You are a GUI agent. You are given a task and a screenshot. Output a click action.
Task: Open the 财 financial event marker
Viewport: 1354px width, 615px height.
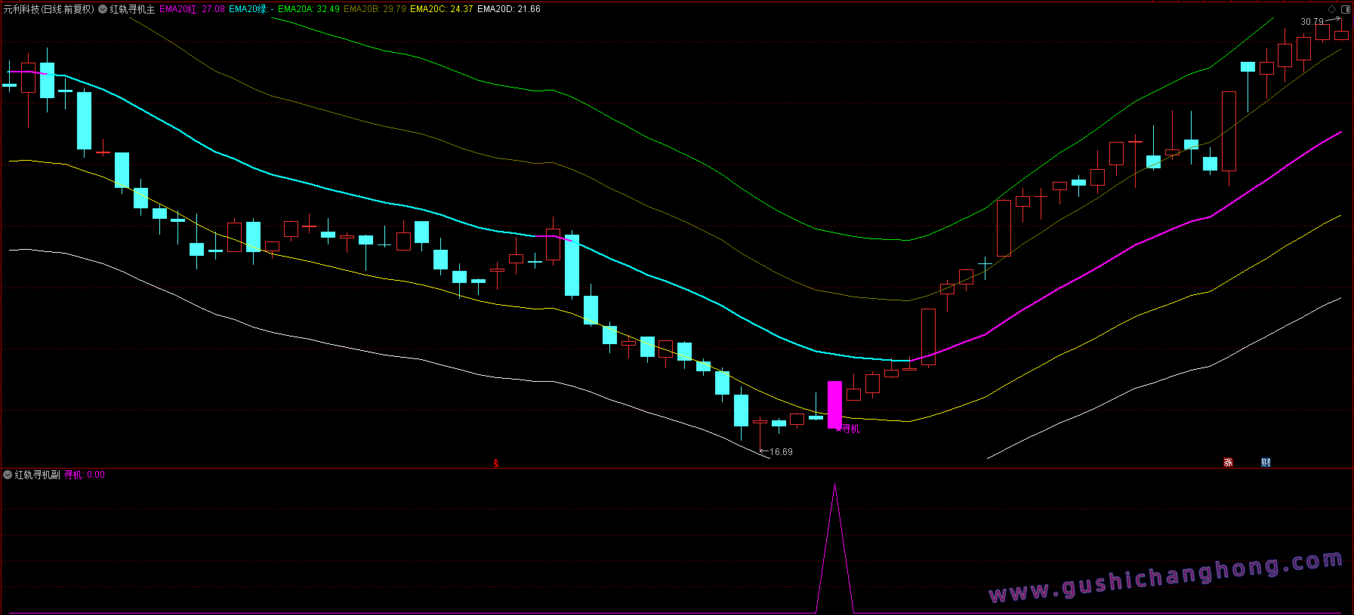pos(1266,463)
